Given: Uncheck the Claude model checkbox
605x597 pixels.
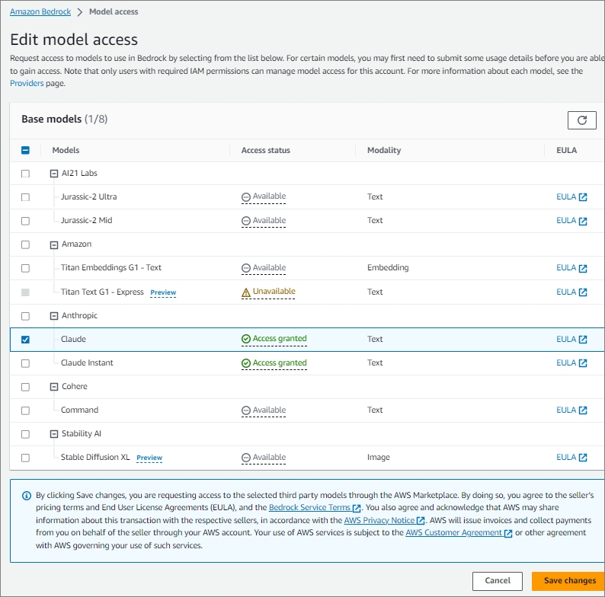Looking at the screenshot, I should point(25,340).
